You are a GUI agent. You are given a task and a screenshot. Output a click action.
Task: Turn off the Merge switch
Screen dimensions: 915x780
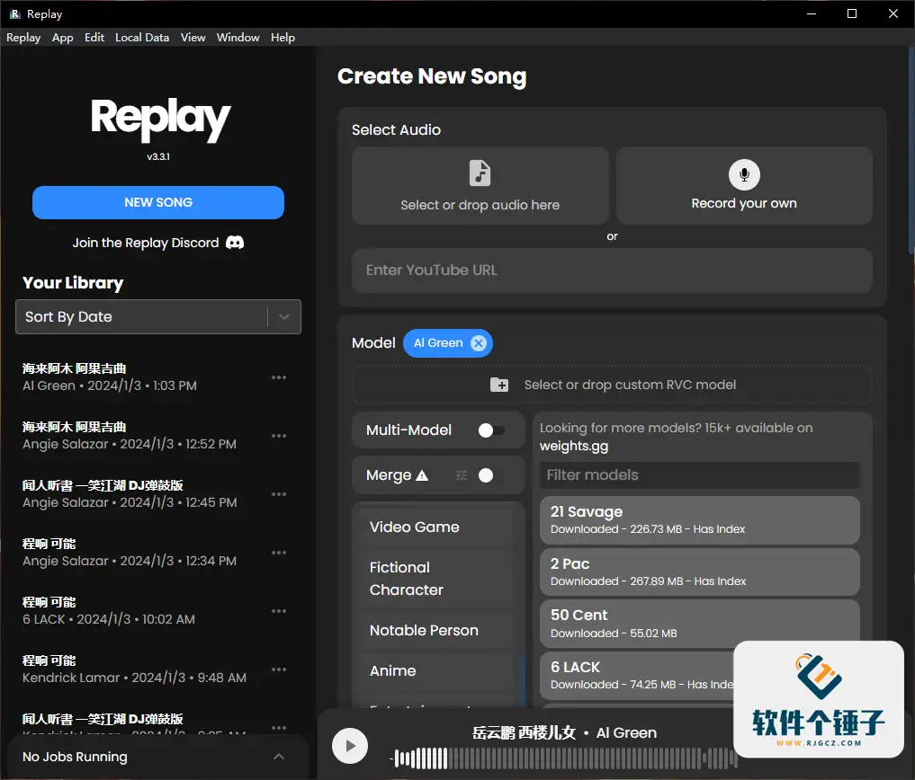(x=491, y=475)
